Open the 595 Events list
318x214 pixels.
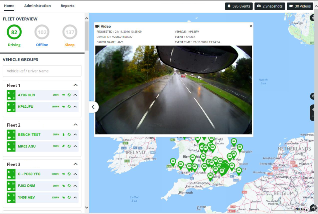coord(238,6)
